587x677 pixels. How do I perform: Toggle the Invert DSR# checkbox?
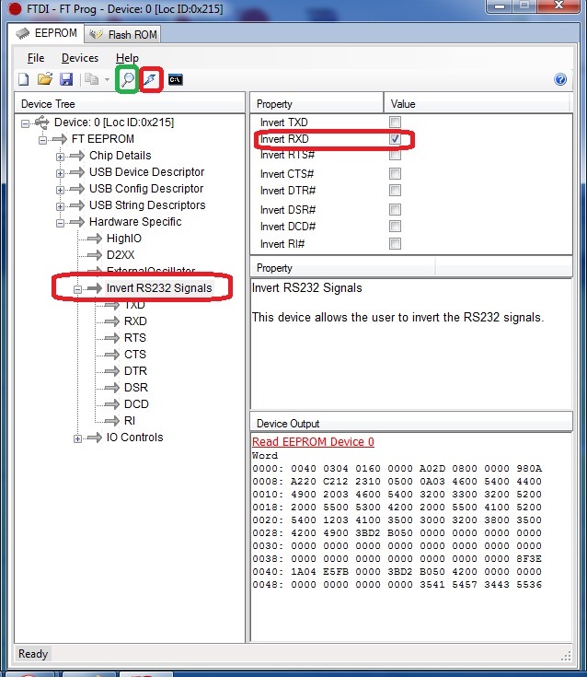coord(395,209)
